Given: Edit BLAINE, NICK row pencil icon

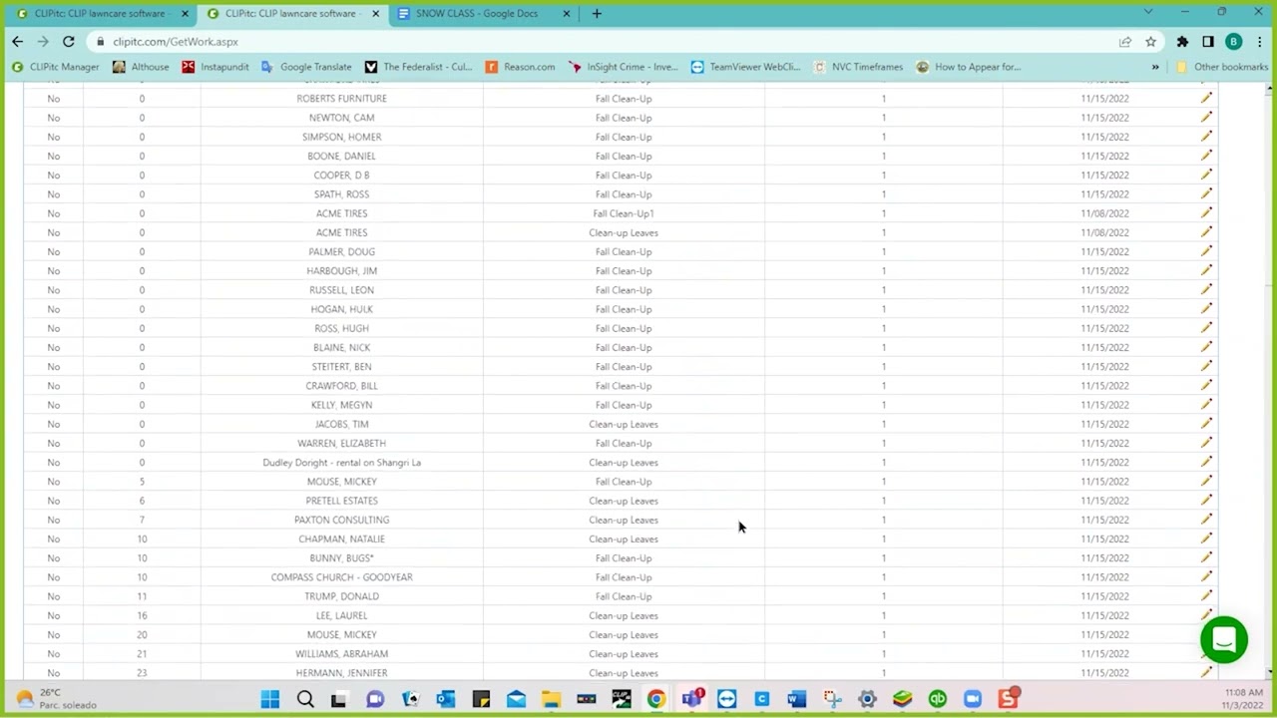Looking at the screenshot, I should [1206, 347].
